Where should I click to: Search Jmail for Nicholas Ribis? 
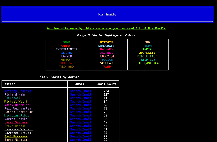click(x=81, y=115)
